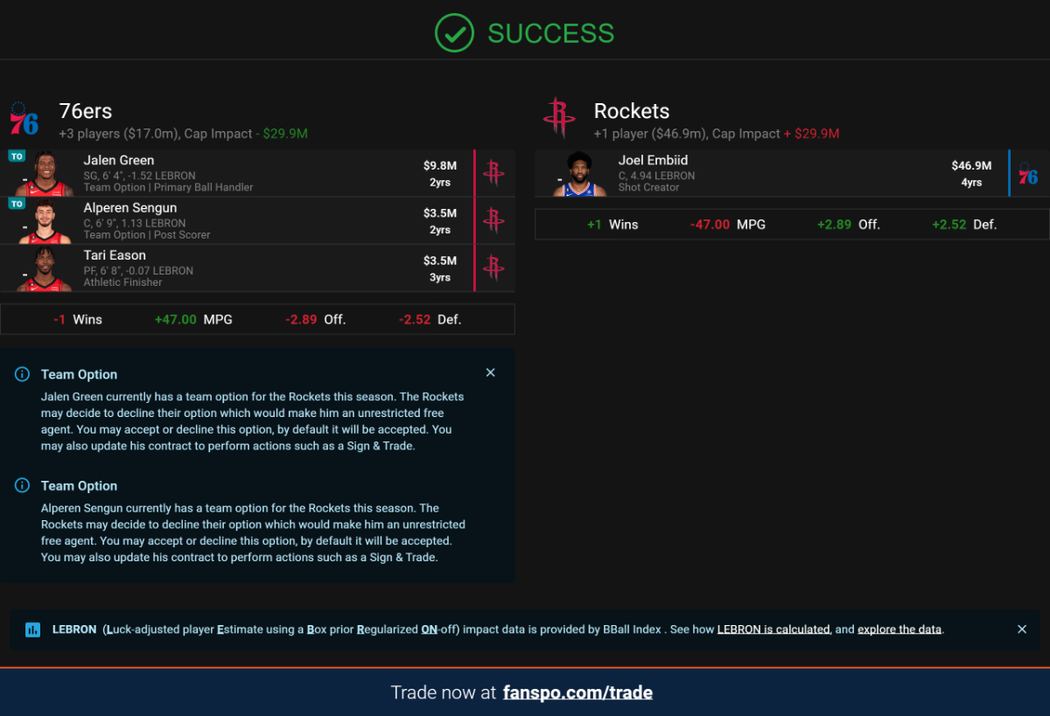
Task: Click the Rockets cap impact summary line
Action: pos(717,134)
